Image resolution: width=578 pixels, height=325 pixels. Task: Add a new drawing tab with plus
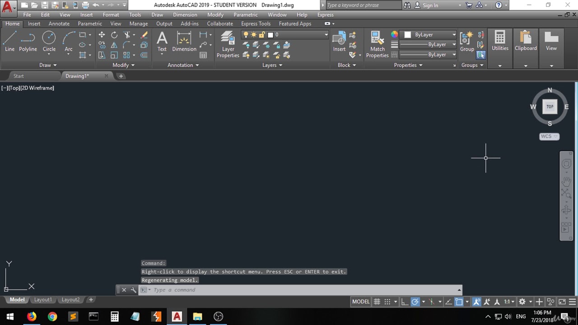click(121, 76)
